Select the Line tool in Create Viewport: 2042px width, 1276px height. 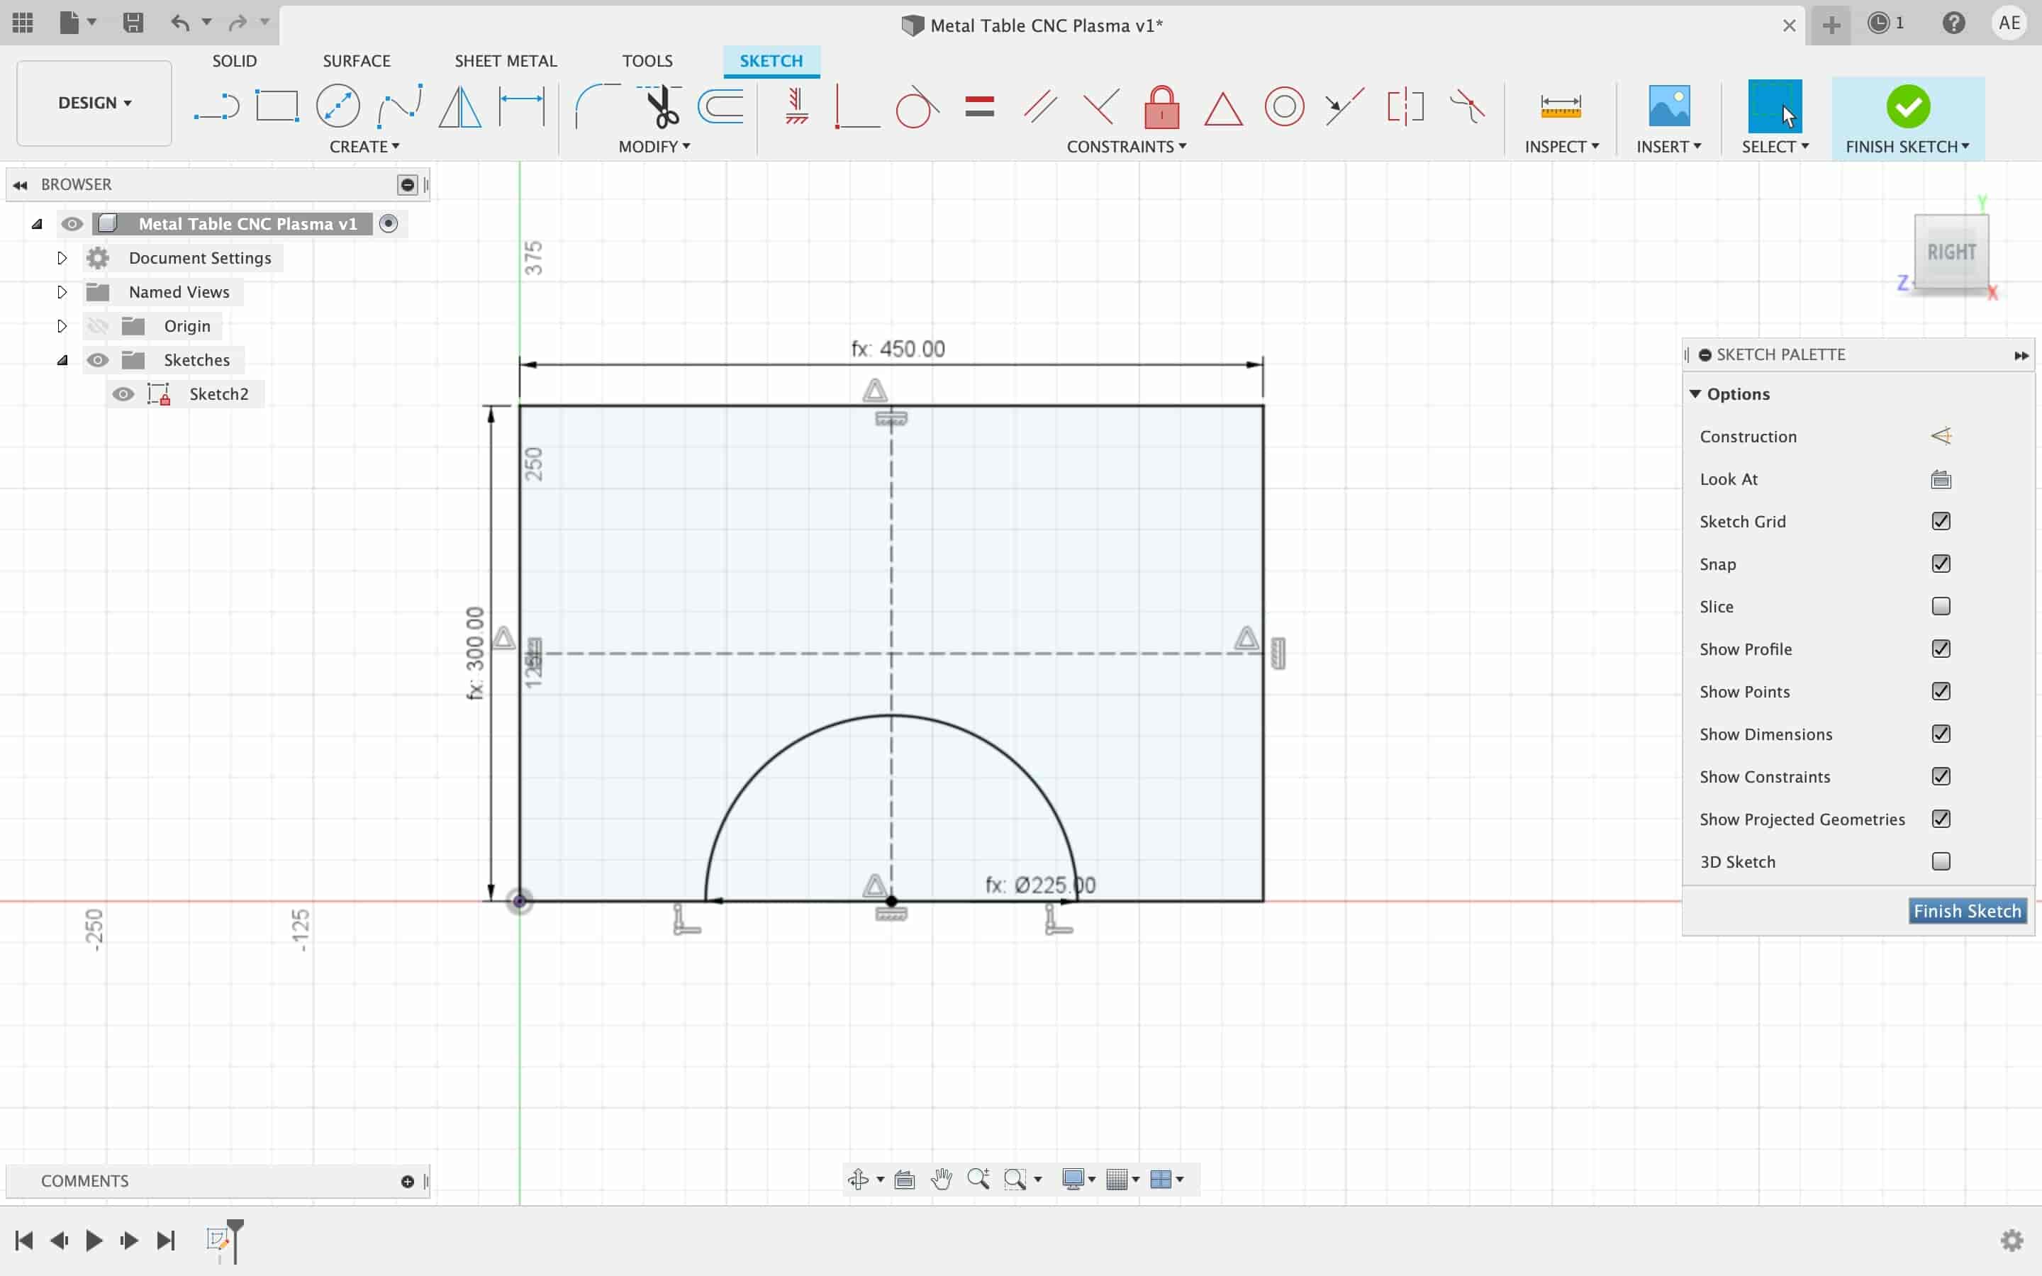click(x=217, y=107)
